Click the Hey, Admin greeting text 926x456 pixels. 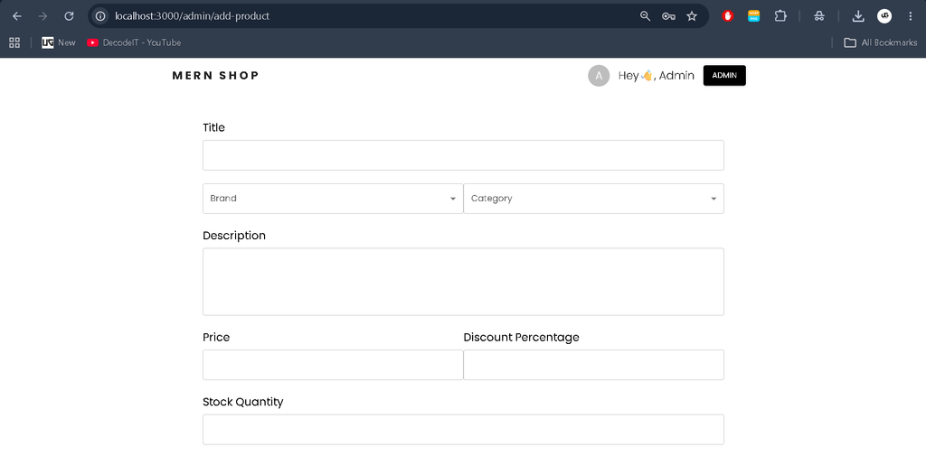[x=657, y=76]
